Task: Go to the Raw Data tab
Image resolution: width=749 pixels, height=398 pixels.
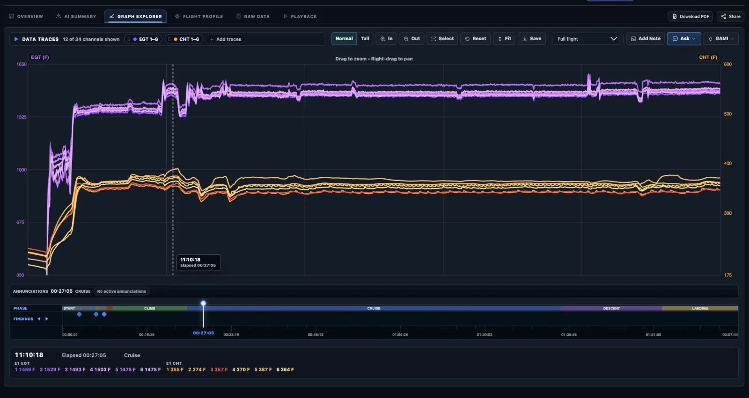Action: (x=253, y=16)
